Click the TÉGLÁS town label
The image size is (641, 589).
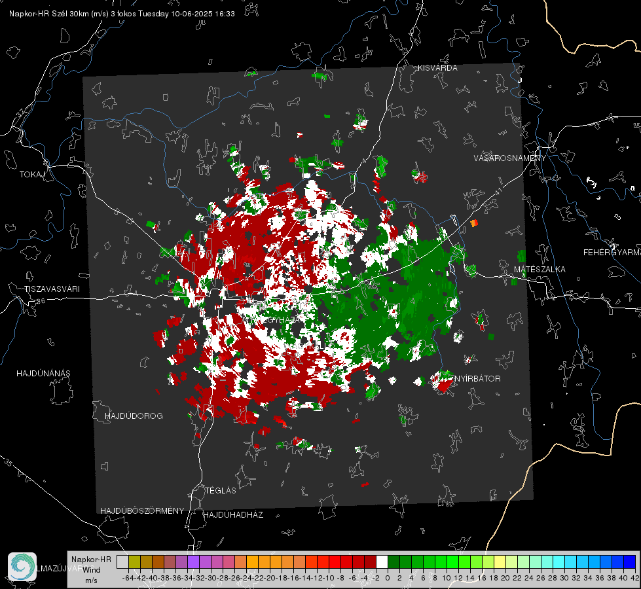tap(221, 491)
